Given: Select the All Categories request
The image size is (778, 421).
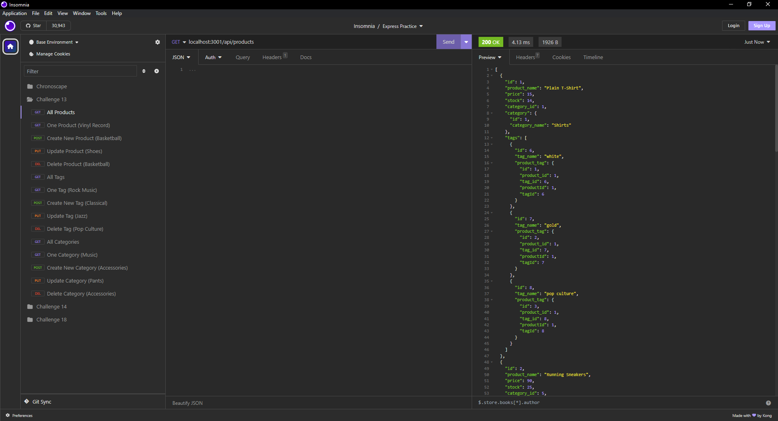Looking at the screenshot, I should [x=93, y=242].
